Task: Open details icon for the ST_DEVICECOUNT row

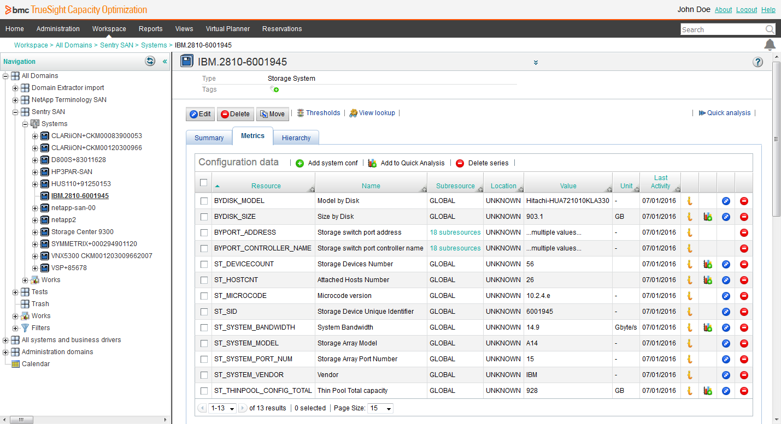Action: point(690,264)
